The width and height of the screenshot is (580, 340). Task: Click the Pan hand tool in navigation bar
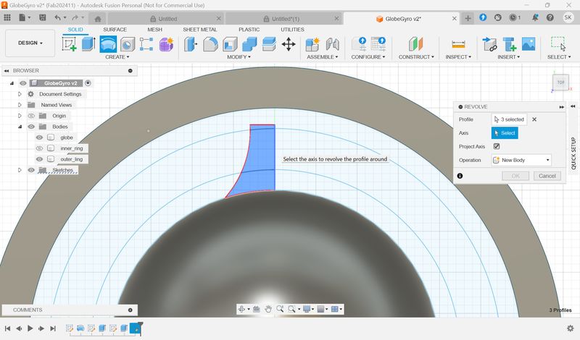tap(268, 309)
